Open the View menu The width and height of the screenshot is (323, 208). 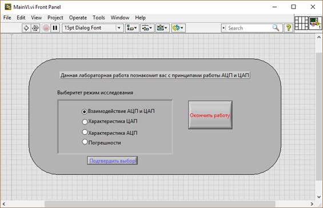[37, 18]
